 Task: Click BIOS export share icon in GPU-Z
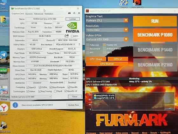(x=67, y=36)
